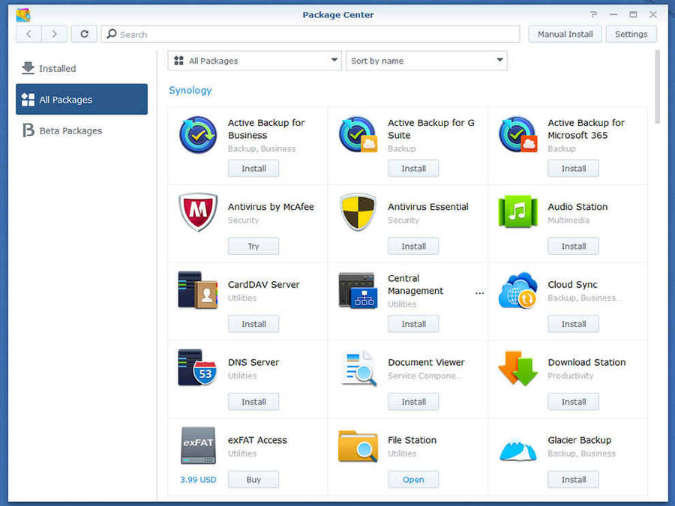Click the Manual Install button

pos(565,34)
